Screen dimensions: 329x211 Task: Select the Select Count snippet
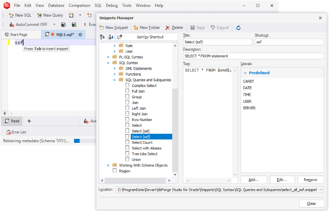pyautogui.click(x=142, y=142)
